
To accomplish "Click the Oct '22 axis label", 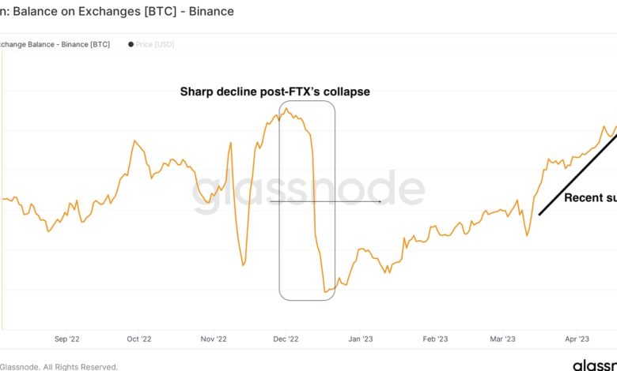I will click(138, 339).
